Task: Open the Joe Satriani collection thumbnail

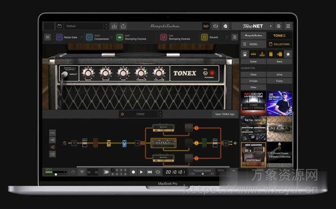Action: (280, 103)
